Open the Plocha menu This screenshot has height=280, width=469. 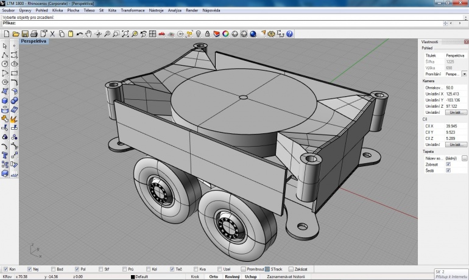pyautogui.click(x=73, y=10)
